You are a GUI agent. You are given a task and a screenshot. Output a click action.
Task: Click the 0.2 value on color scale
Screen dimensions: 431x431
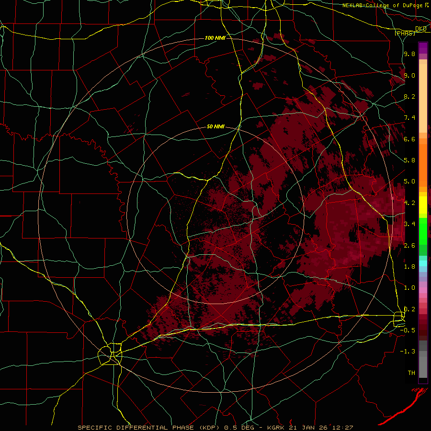409,309
